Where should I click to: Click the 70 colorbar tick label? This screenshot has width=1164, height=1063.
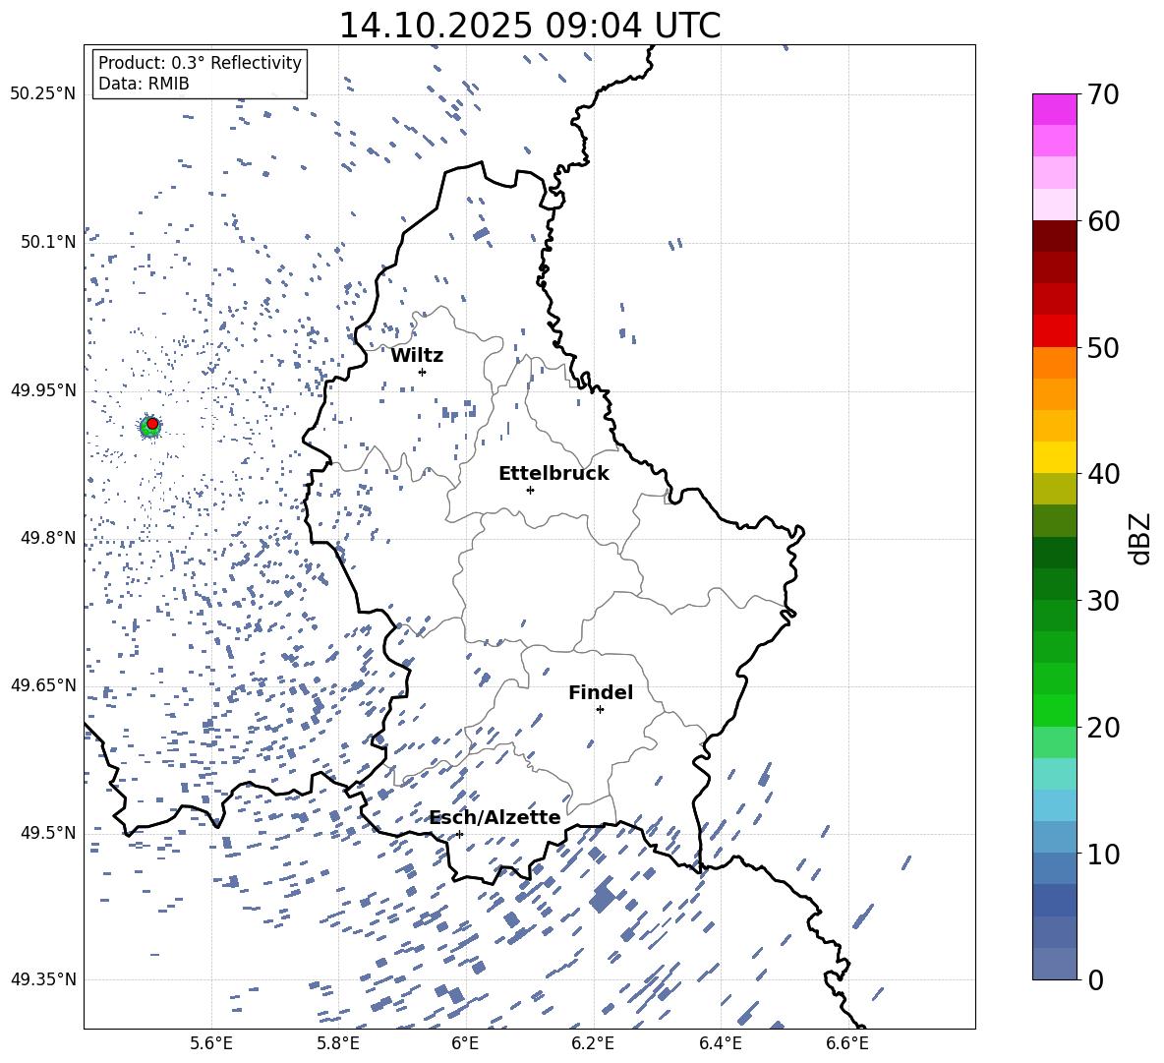point(1103,94)
